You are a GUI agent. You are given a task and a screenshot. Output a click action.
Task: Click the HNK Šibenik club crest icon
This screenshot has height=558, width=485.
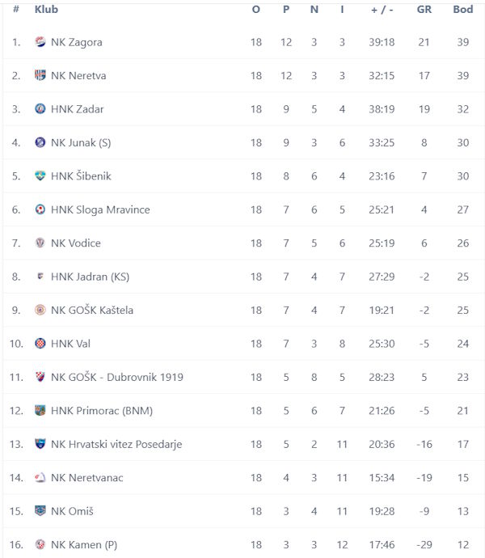(40, 176)
